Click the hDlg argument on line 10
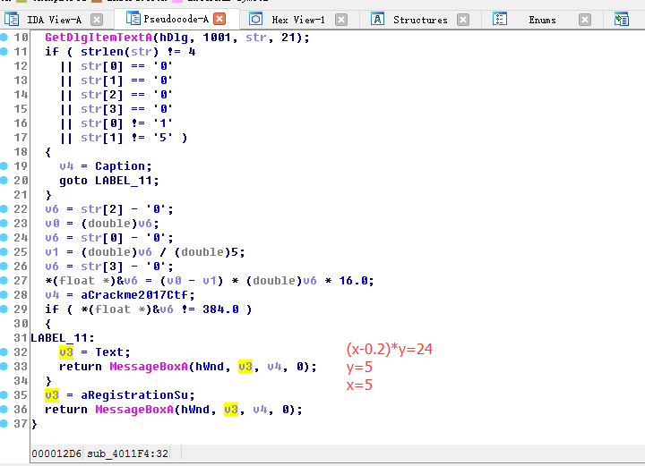 (x=174, y=38)
